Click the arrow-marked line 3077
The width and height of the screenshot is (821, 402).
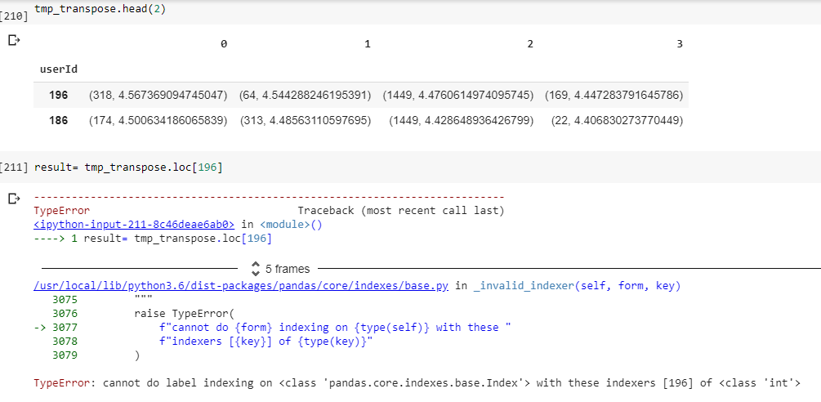pos(272,327)
